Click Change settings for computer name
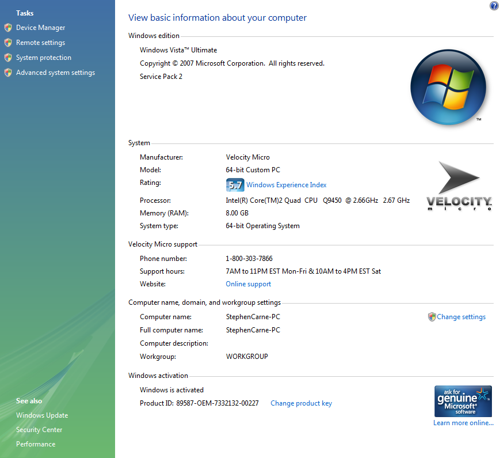 click(461, 317)
